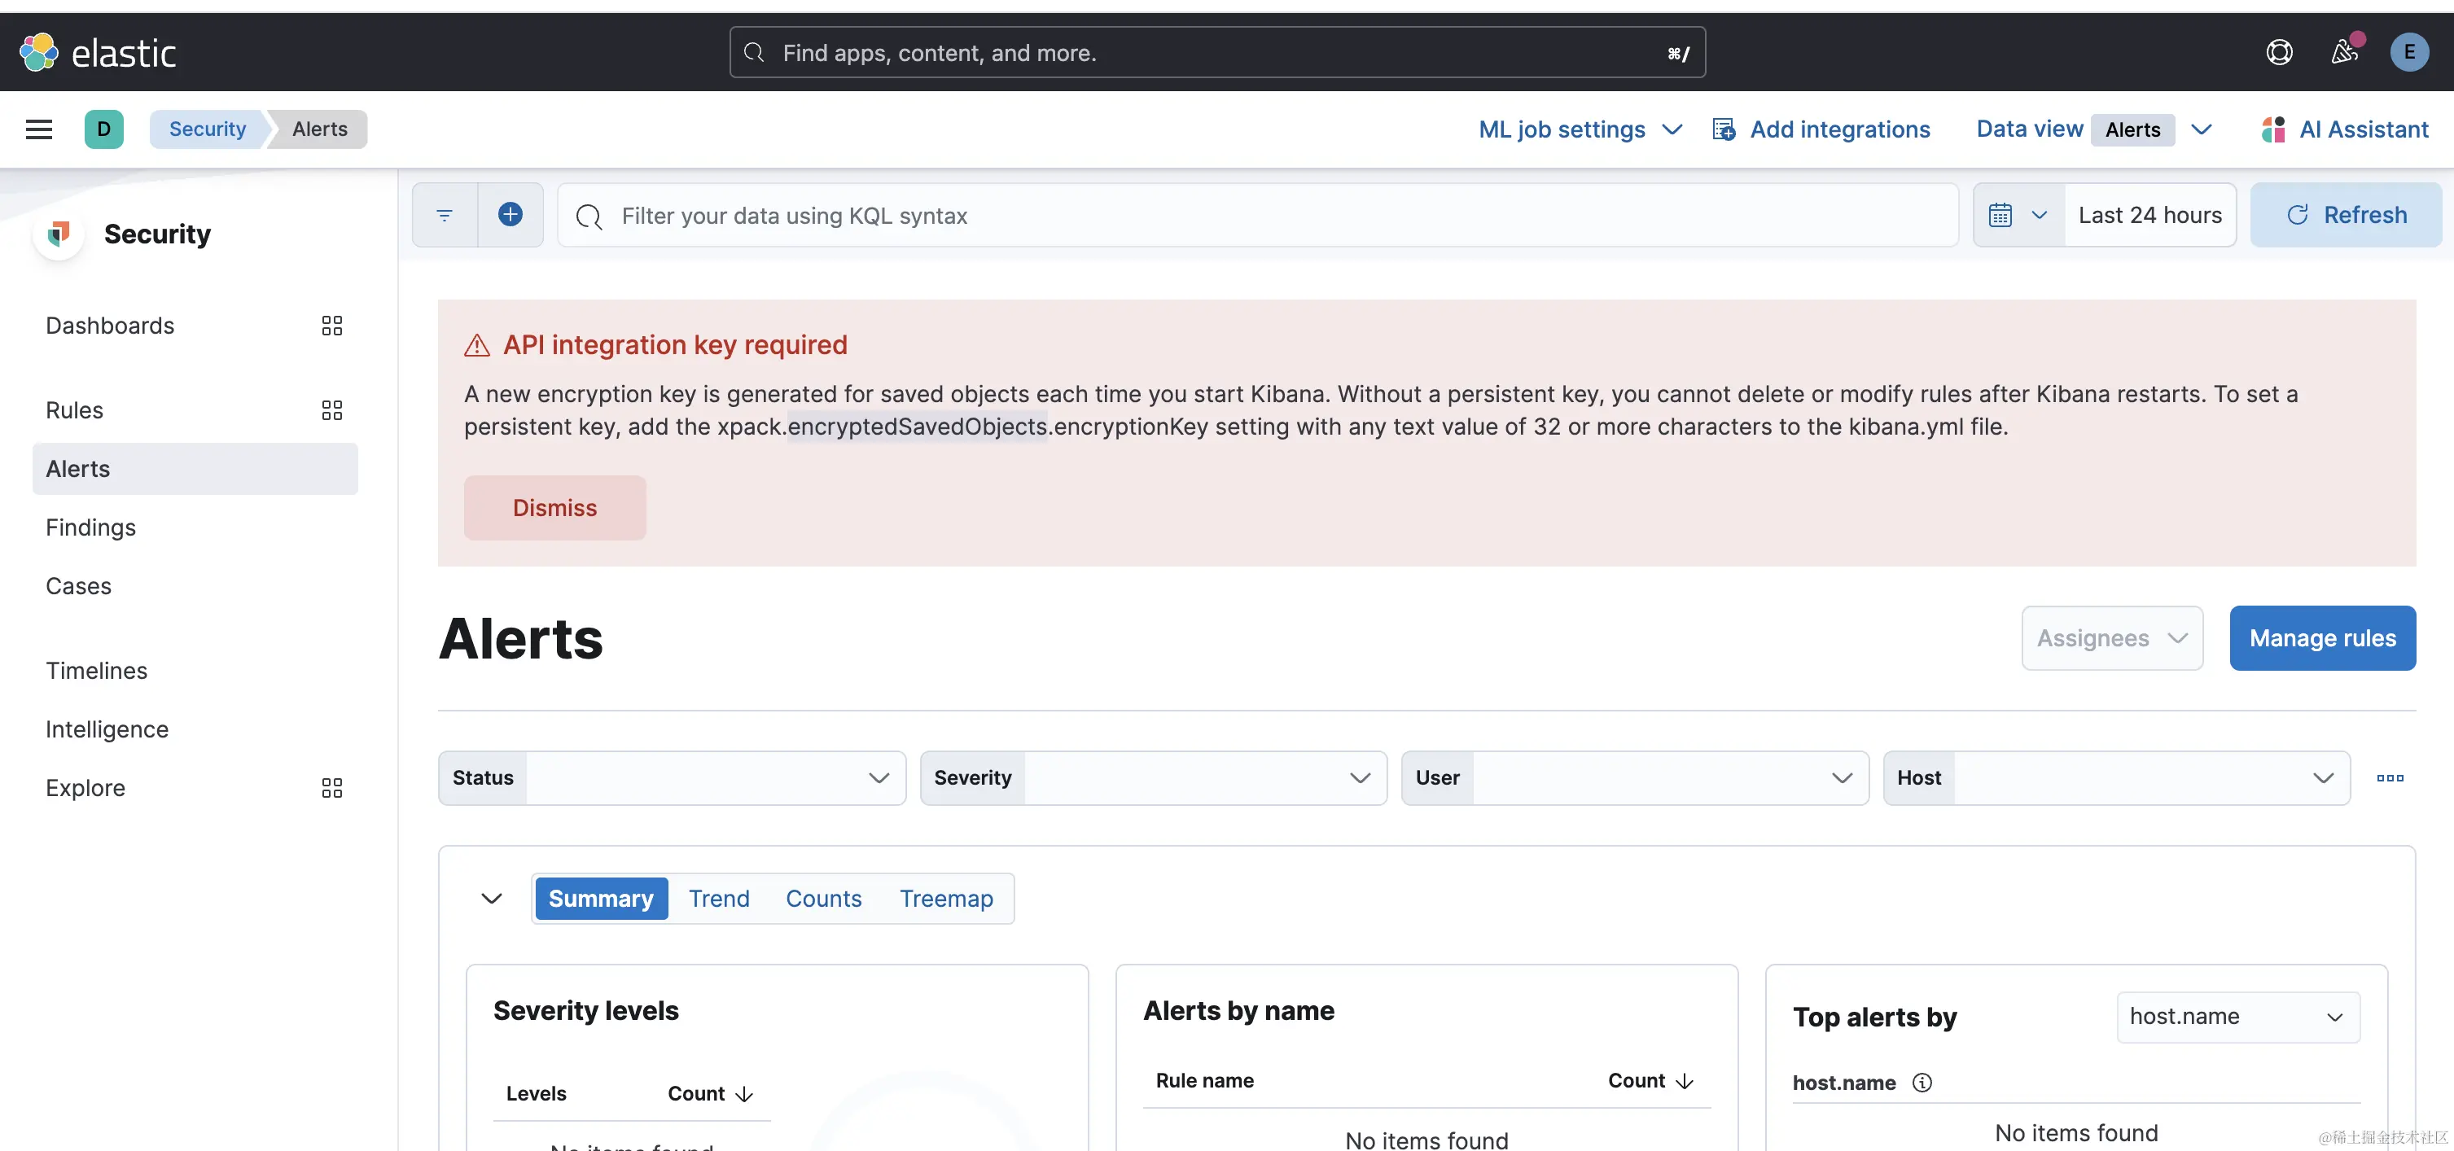The height and width of the screenshot is (1151, 2454).
Task: Click the help menu lifebuoy icon
Action: 2279,52
